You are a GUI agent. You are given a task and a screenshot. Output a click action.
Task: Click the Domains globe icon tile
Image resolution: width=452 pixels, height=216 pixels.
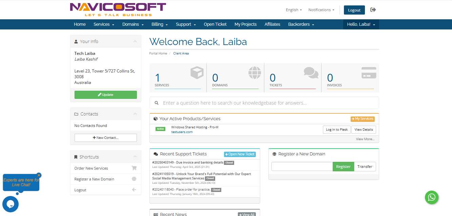pos(235,78)
